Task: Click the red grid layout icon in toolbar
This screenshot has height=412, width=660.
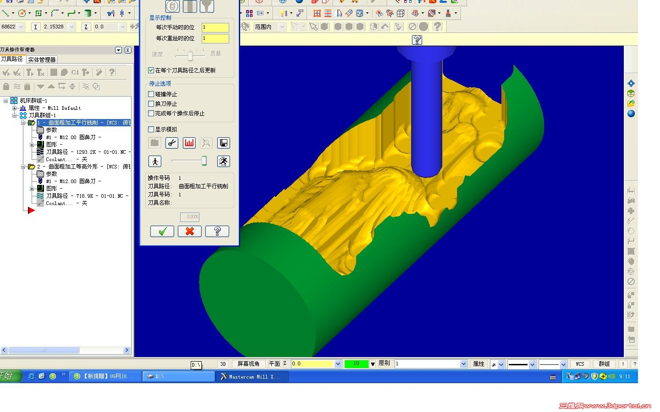Action: 317,13
